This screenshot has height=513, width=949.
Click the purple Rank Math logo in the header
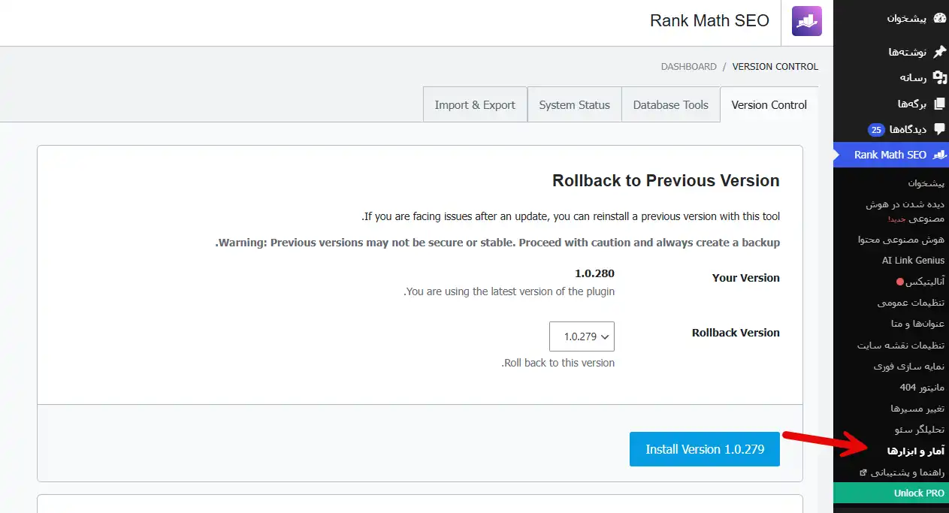[x=807, y=21]
